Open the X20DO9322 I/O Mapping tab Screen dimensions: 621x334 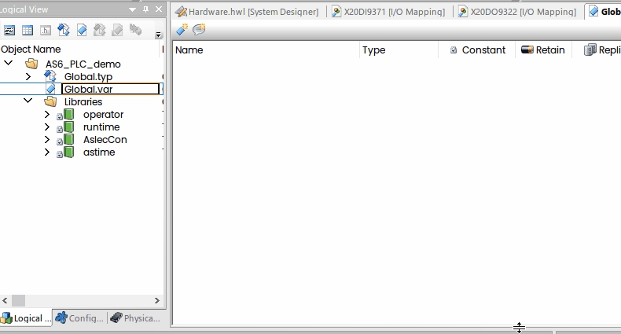pos(517,12)
